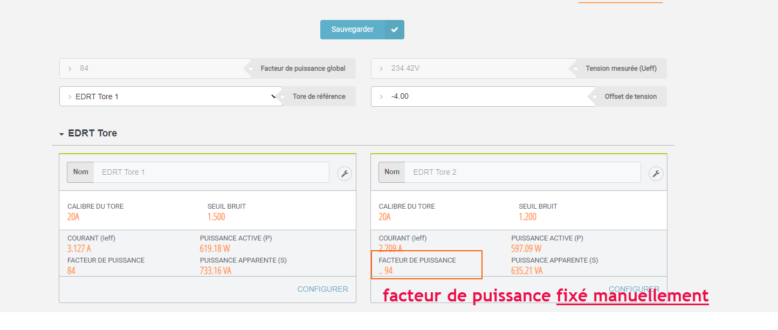This screenshot has width=778, height=330.
Task: Click the 619.18 W active power value
Action: 216,249
